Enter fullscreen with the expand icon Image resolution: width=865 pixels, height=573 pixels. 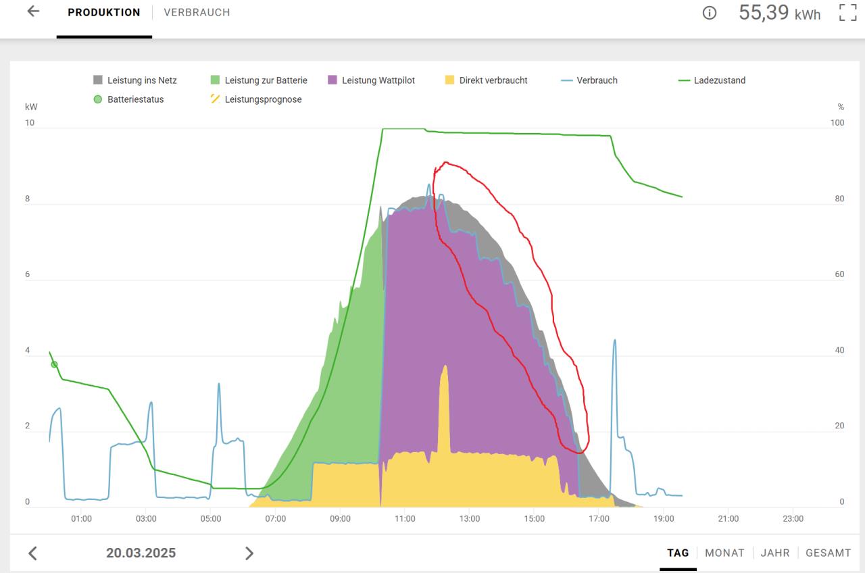pos(847,12)
